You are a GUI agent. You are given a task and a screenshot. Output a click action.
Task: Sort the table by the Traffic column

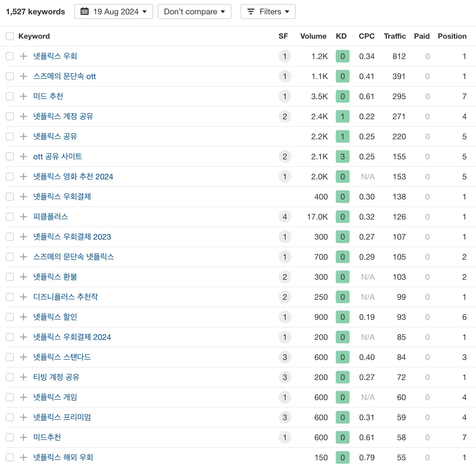click(395, 36)
